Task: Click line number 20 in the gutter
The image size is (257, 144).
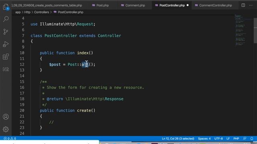Action: 22,110
